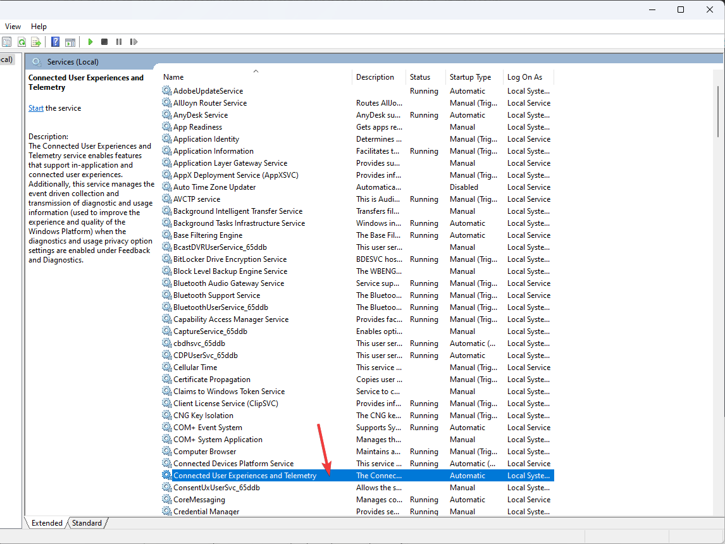Viewport: 725px width, 544px height.
Task: Click the gear icon of AdobeUpdateService
Action: click(x=167, y=90)
